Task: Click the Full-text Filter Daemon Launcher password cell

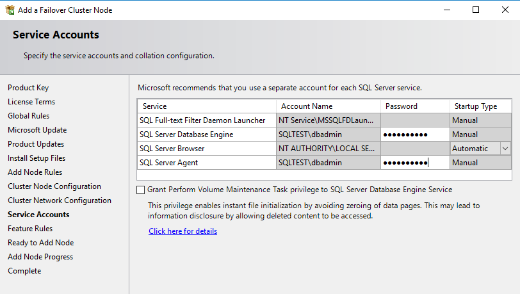Action: pos(415,120)
